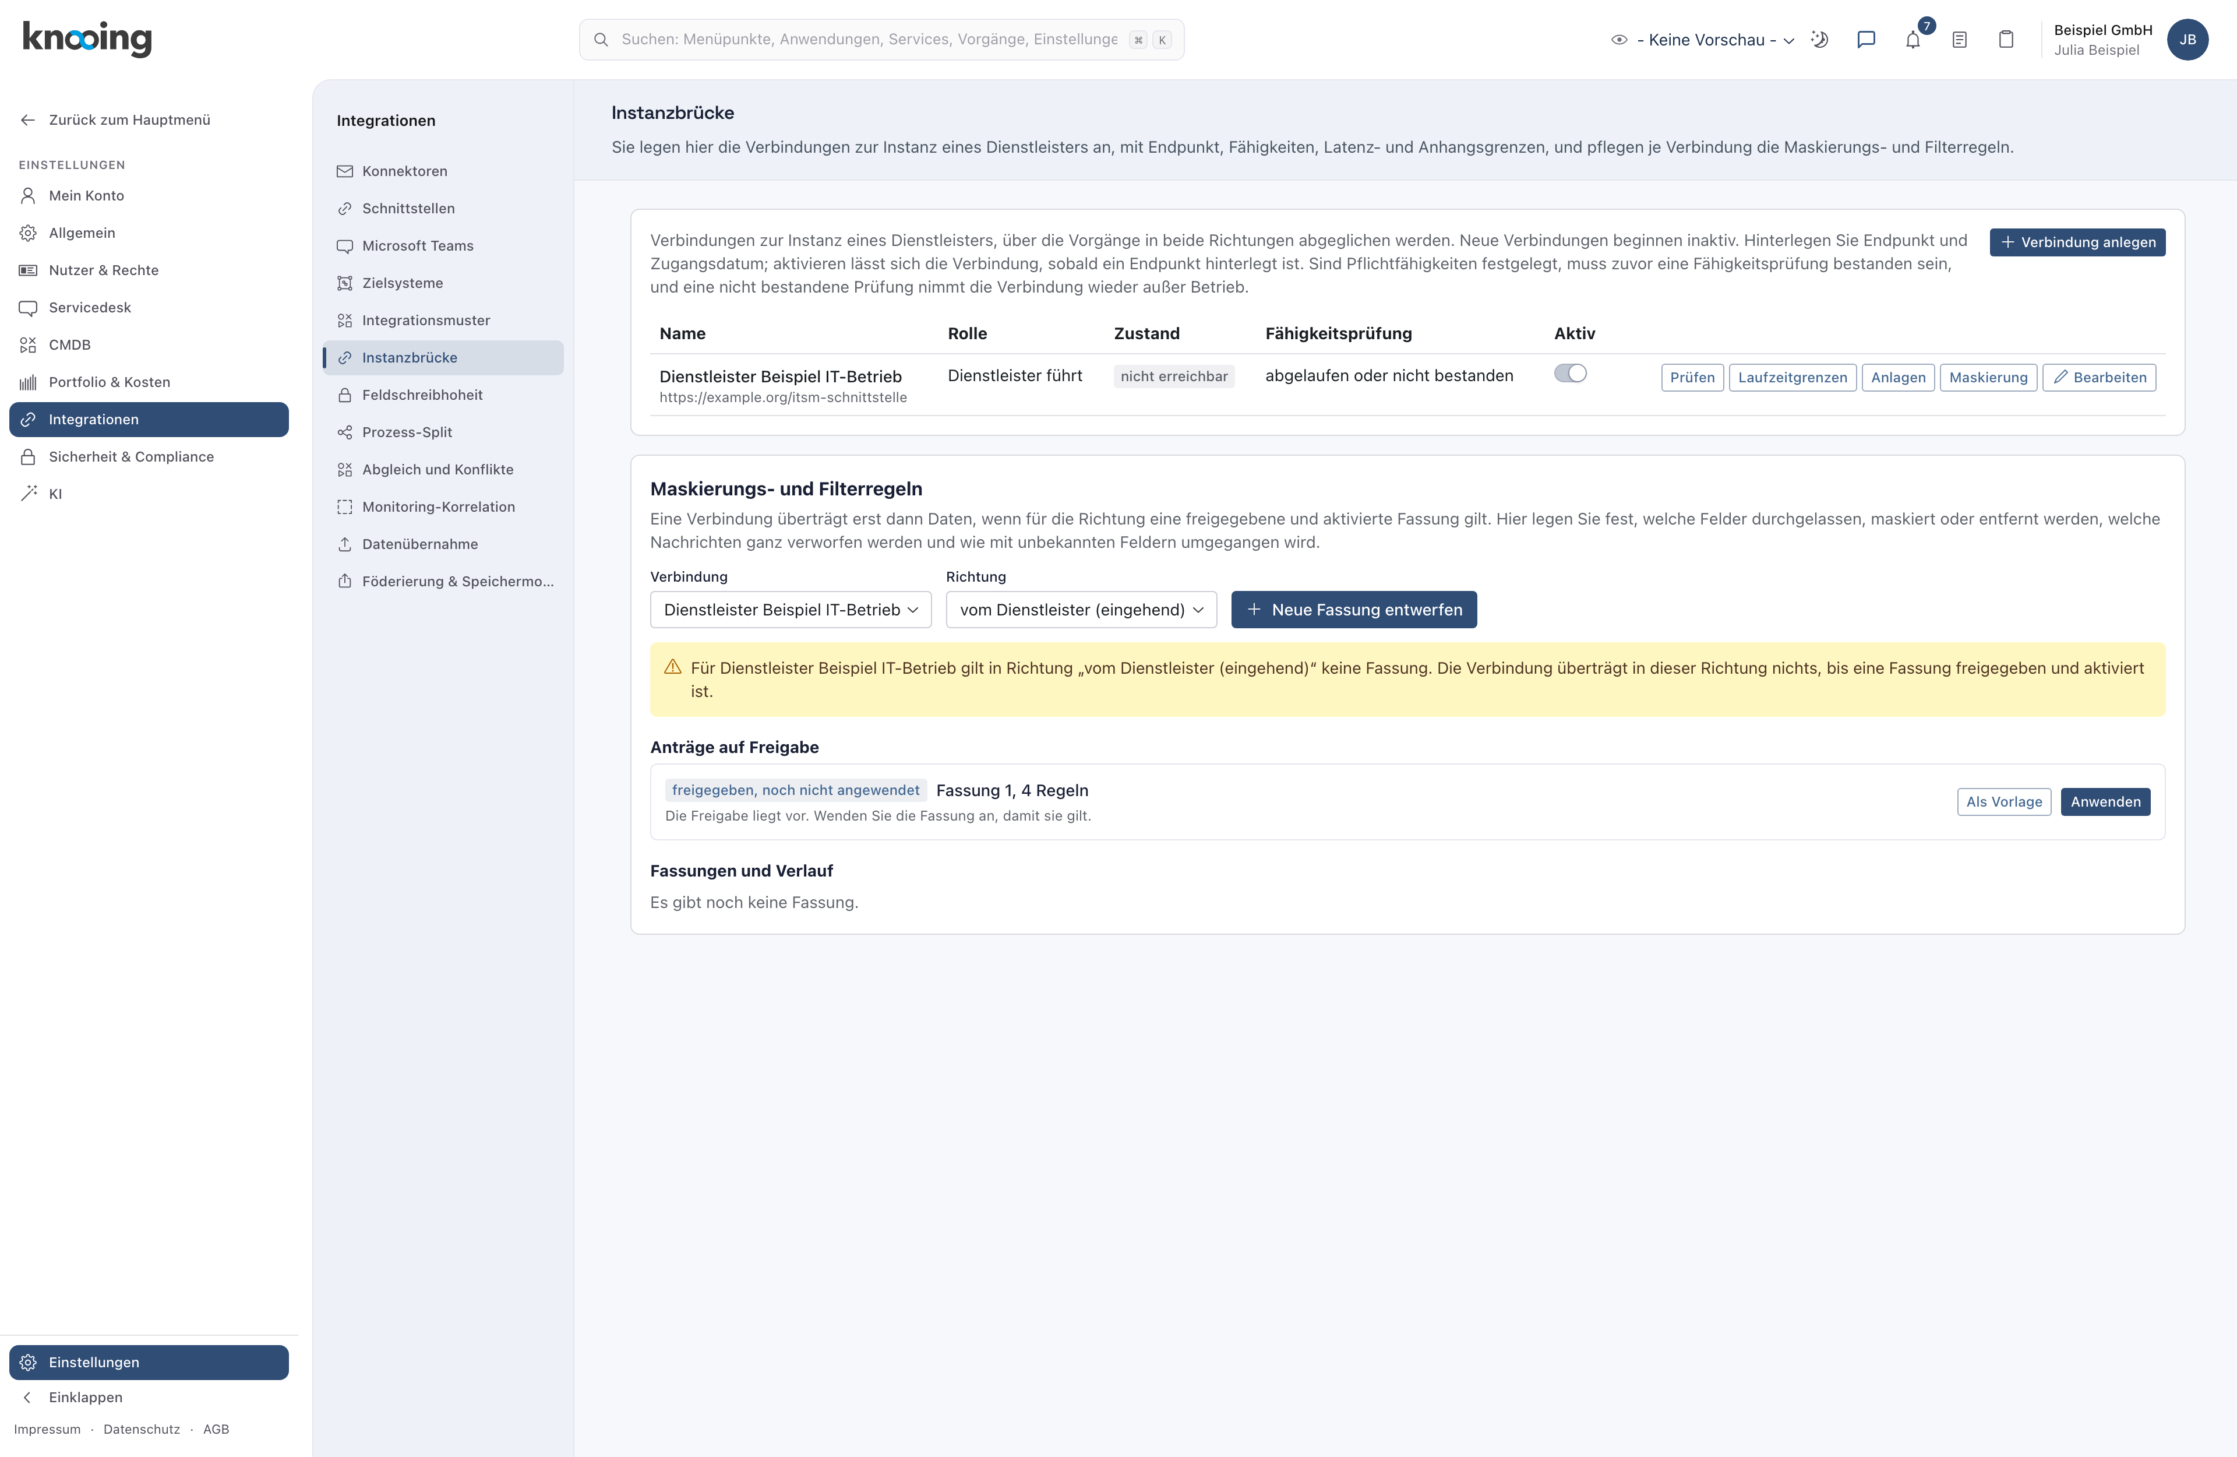Click the Prüfen button
The image size is (2237, 1457).
tap(1692, 377)
